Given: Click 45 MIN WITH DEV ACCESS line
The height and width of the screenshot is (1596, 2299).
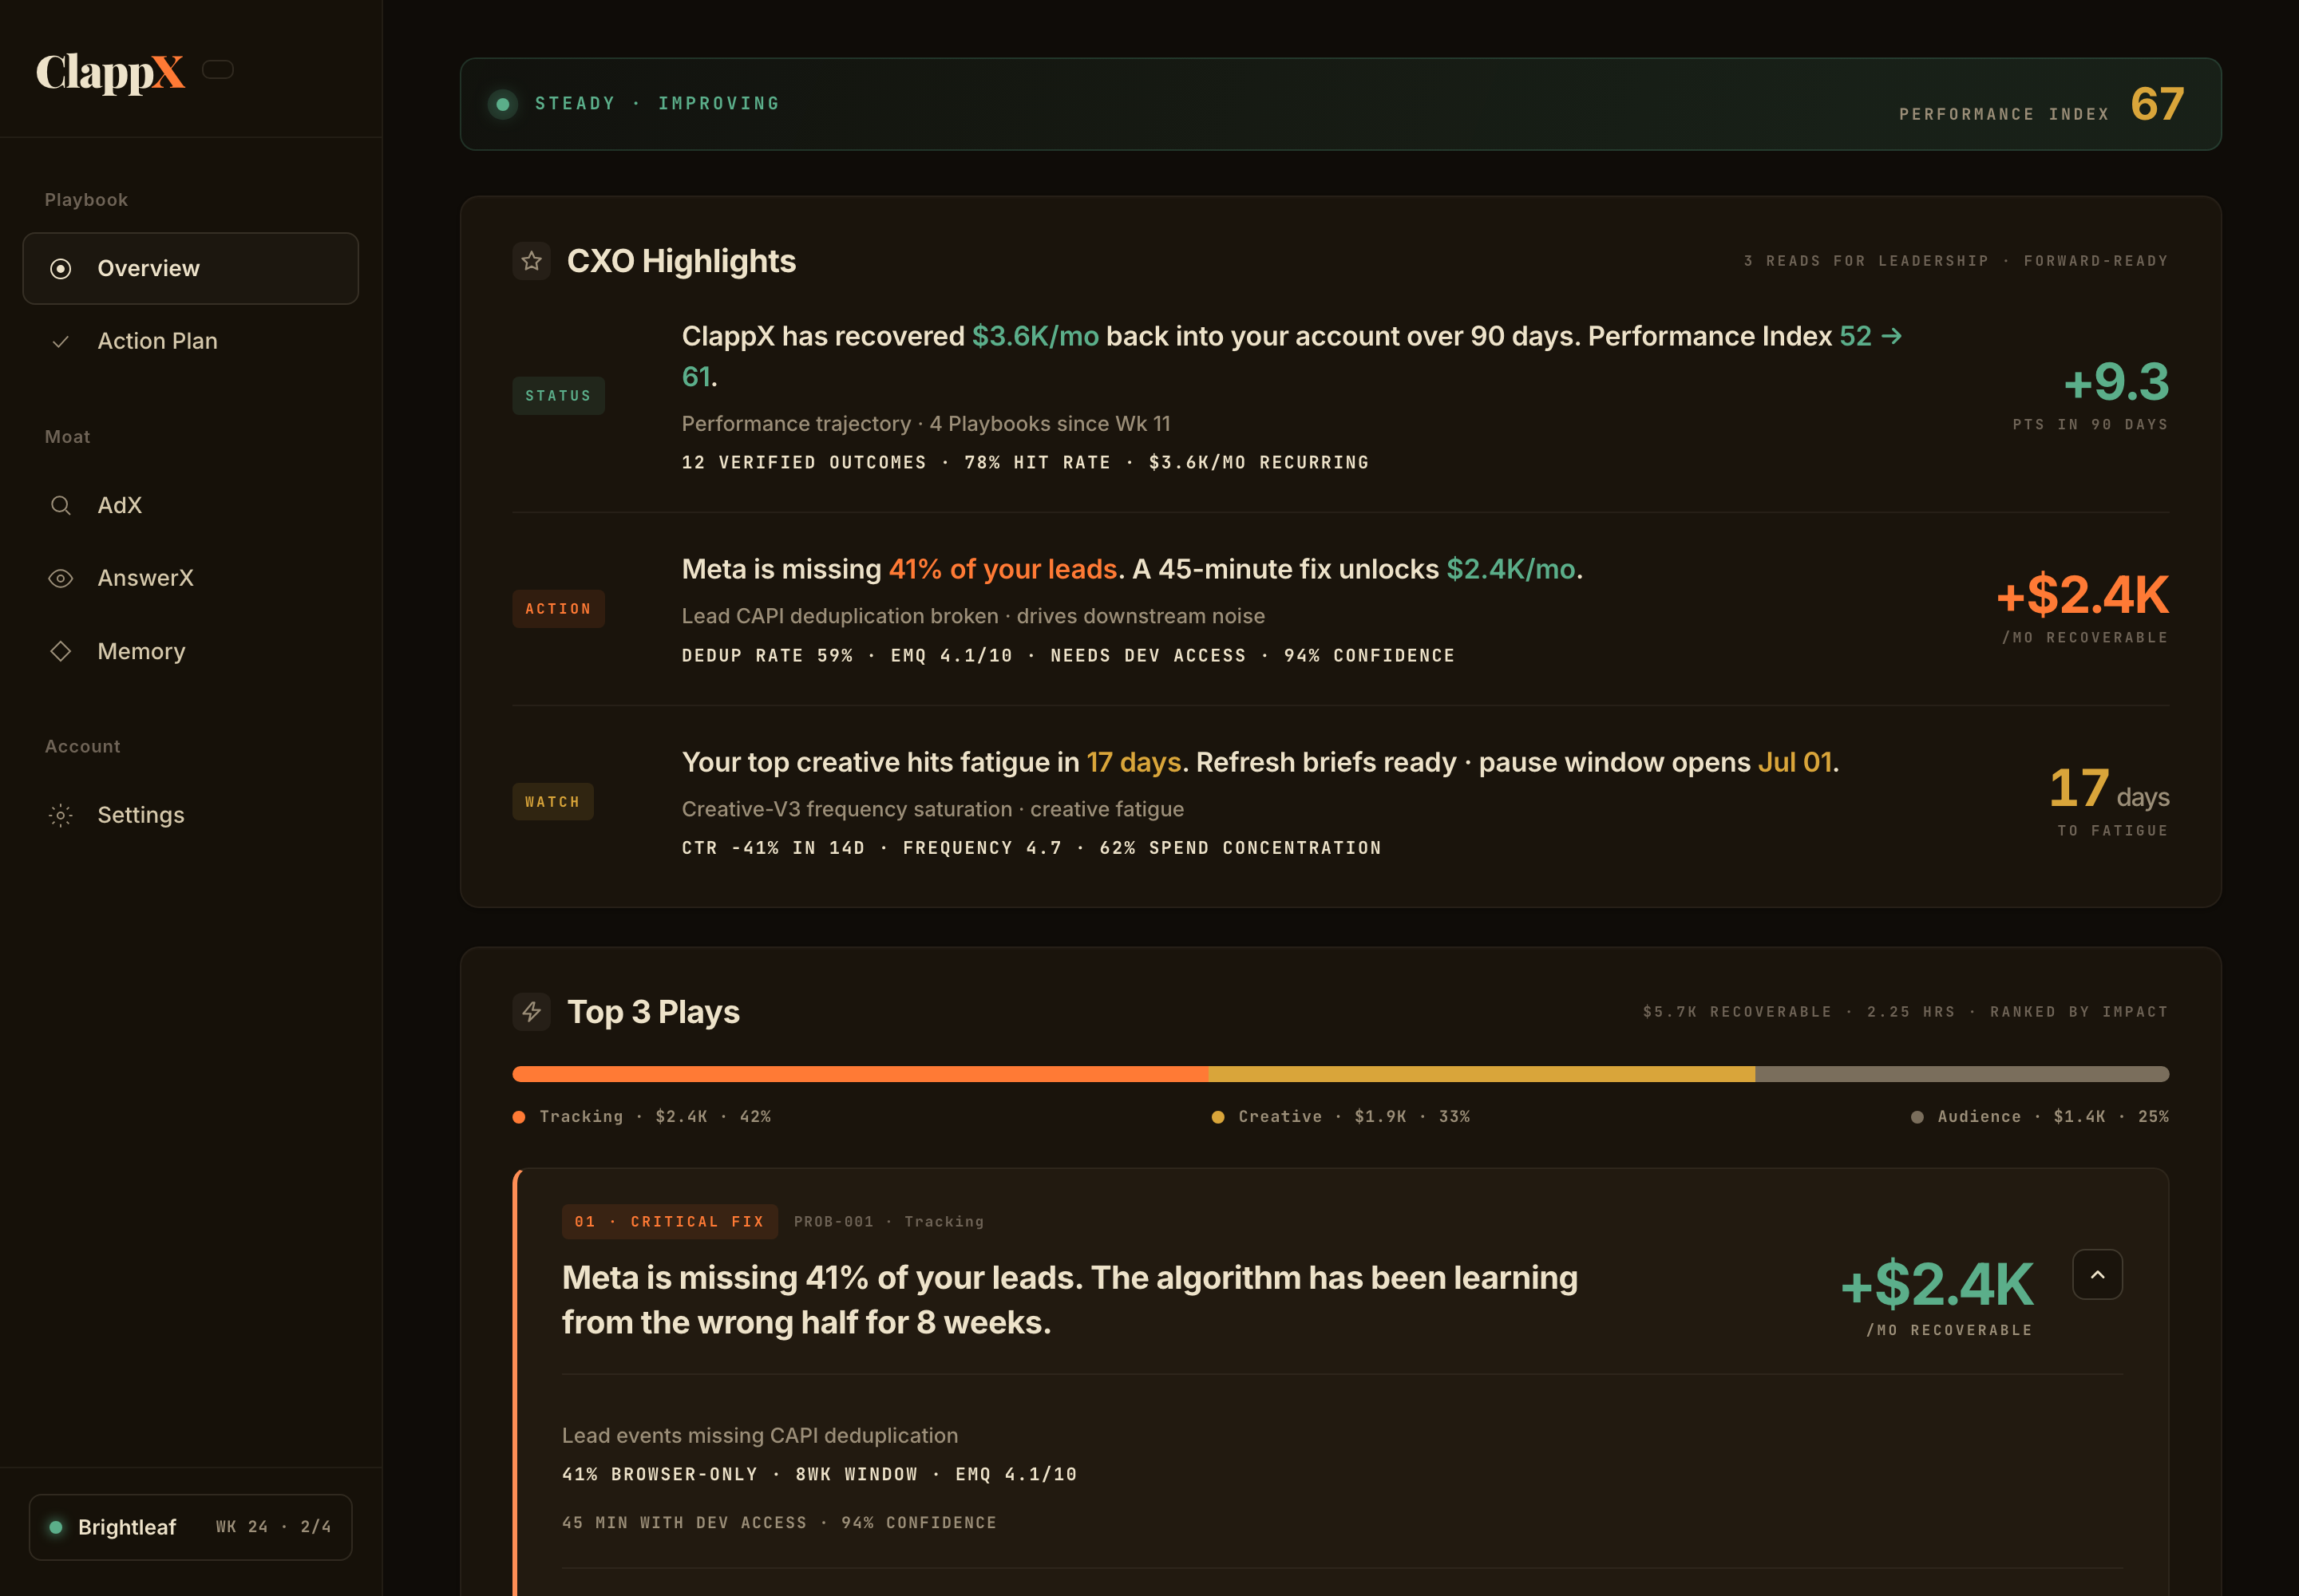Looking at the screenshot, I should tap(779, 1523).
